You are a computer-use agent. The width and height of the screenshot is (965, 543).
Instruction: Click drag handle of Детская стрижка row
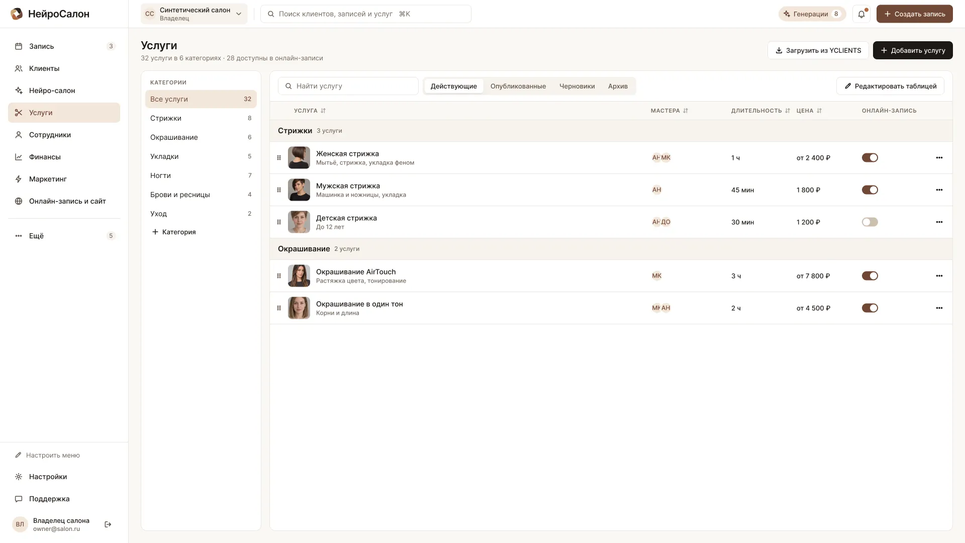point(279,222)
